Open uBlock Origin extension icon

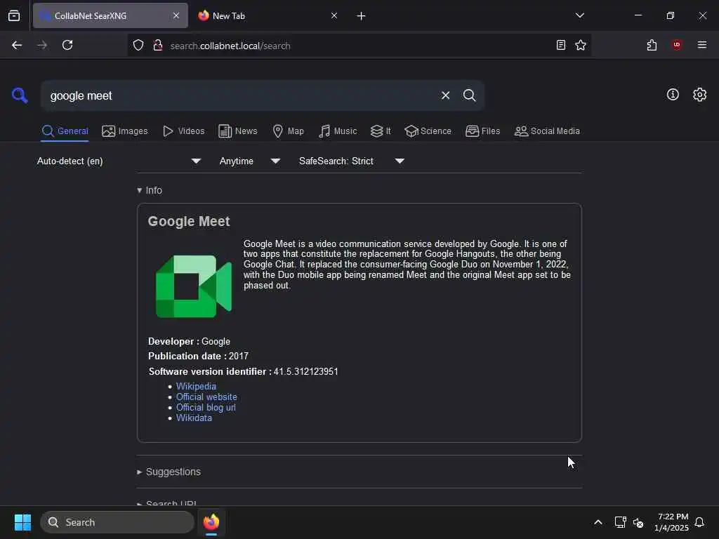pyautogui.click(x=677, y=45)
